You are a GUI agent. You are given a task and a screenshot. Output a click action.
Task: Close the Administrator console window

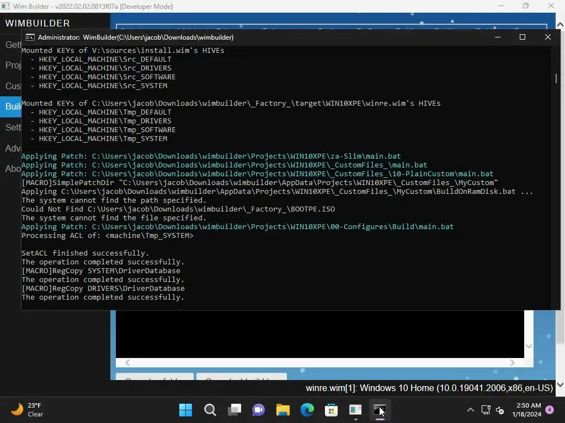548,37
